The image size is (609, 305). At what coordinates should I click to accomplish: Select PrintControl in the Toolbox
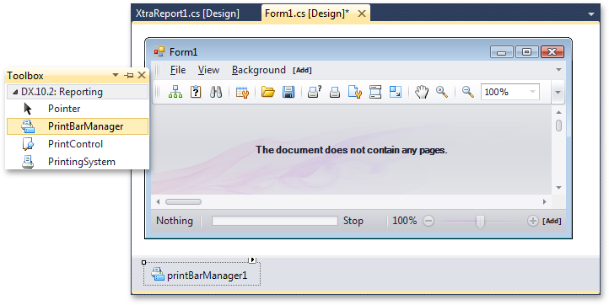point(78,144)
